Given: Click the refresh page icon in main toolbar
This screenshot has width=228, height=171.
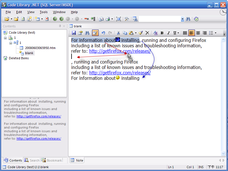Looking at the screenshot, I should 23,19.
